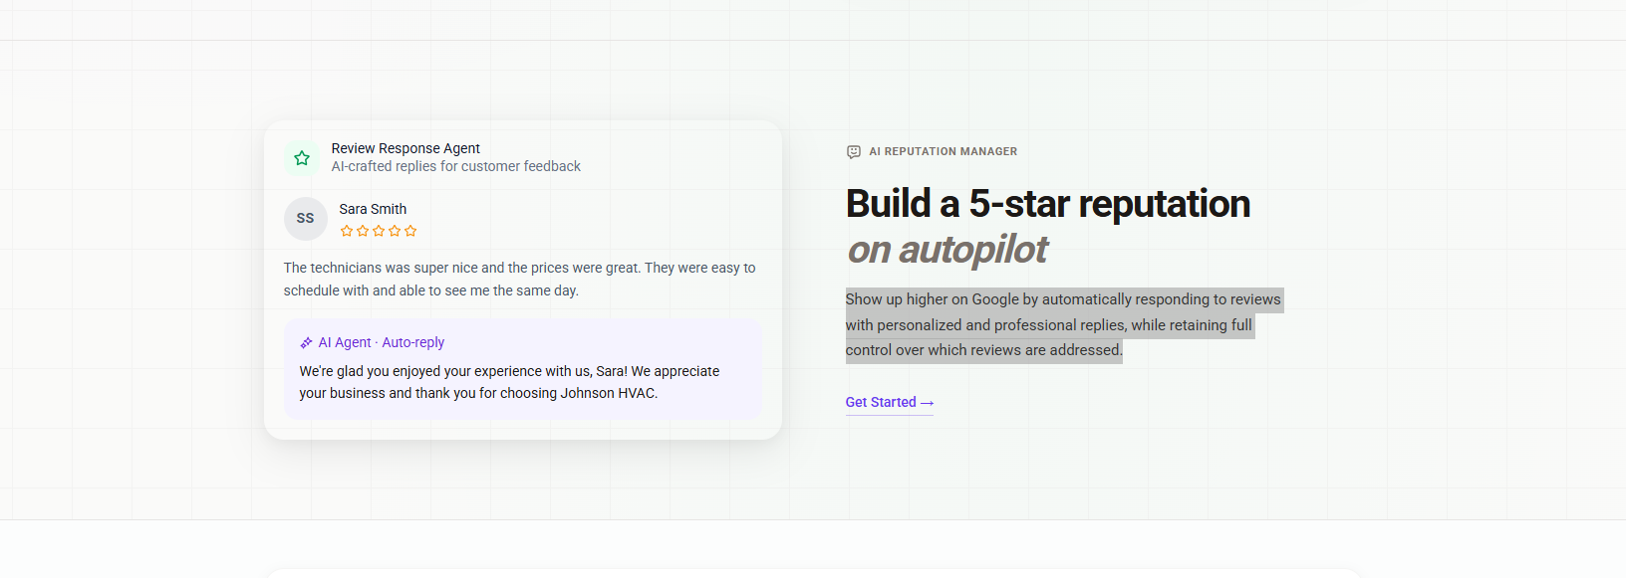The image size is (1626, 578).
Task: Click "AI-crafted replies for customer feedback" subtitle
Action: coord(456,166)
